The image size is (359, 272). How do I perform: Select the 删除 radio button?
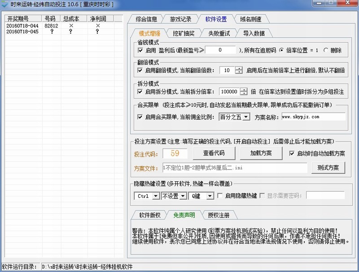[x=325, y=50]
